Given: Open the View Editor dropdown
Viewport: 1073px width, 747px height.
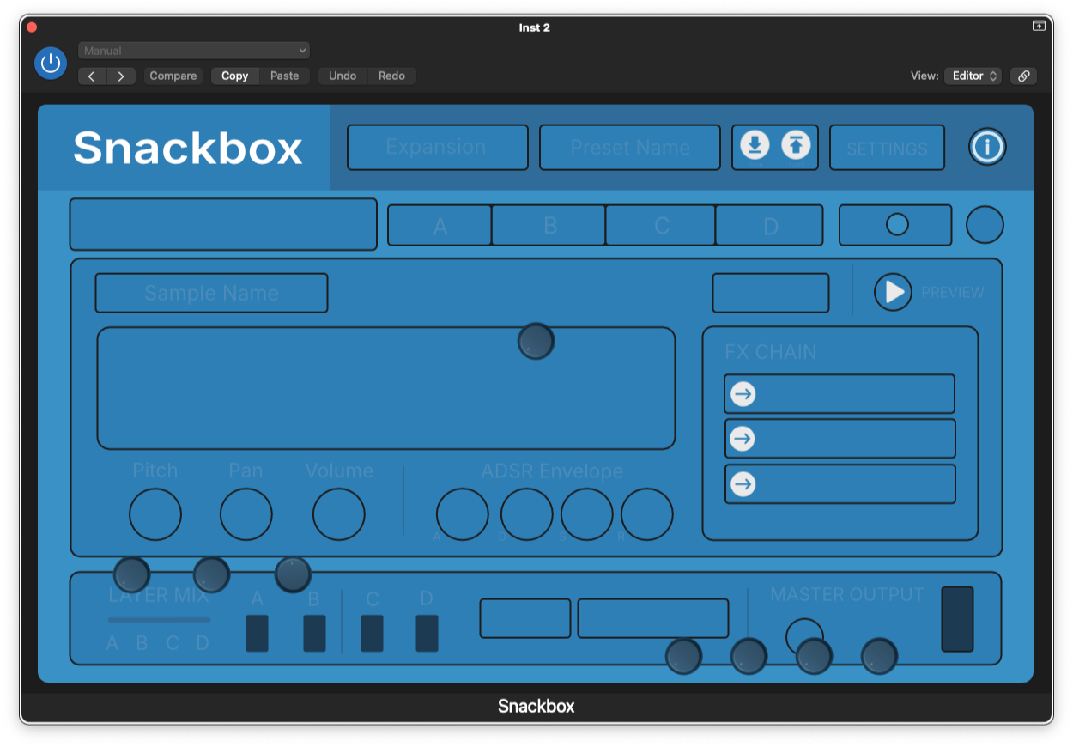Looking at the screenshot, I should pyautogui.click(x=973, y=76).
